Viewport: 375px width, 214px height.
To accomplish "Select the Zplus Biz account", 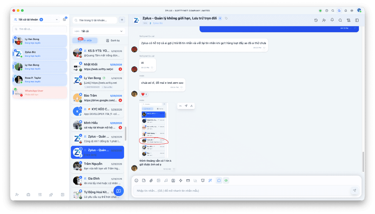I will tap(40, 54).
